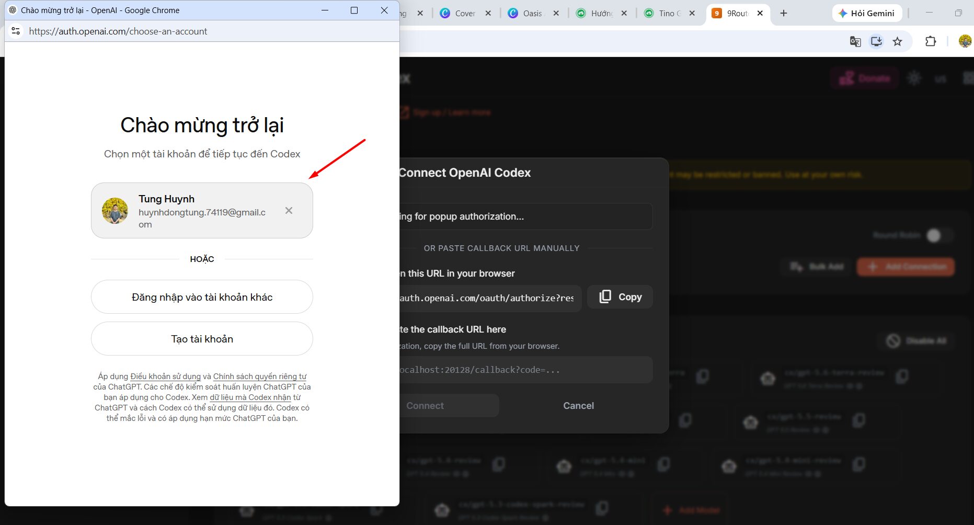Bookmark this page with the star icon

click(898, 41)
